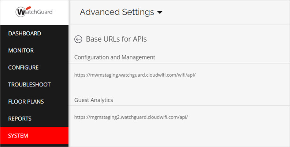Click the WatchGuard logo

(x=34, y=12)
